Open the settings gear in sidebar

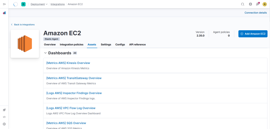[4, 124]
